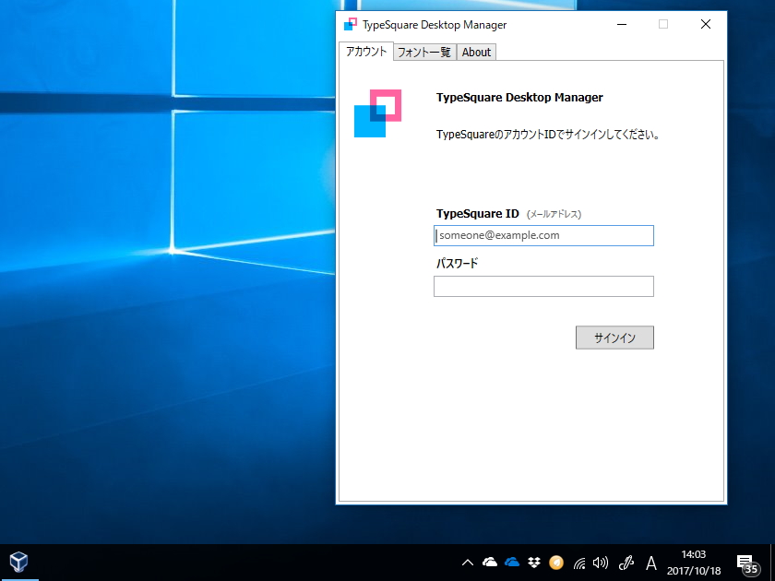
Task: Click the pen workspace tray icon
Action: point(626,563)
